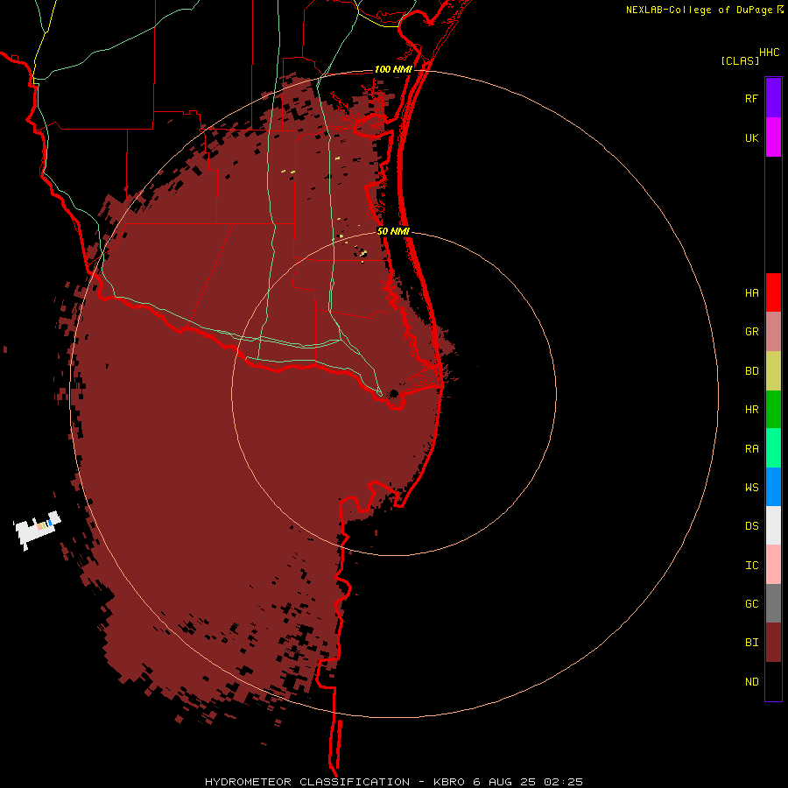Click the RA light green legend swatch

click(773, 448)
